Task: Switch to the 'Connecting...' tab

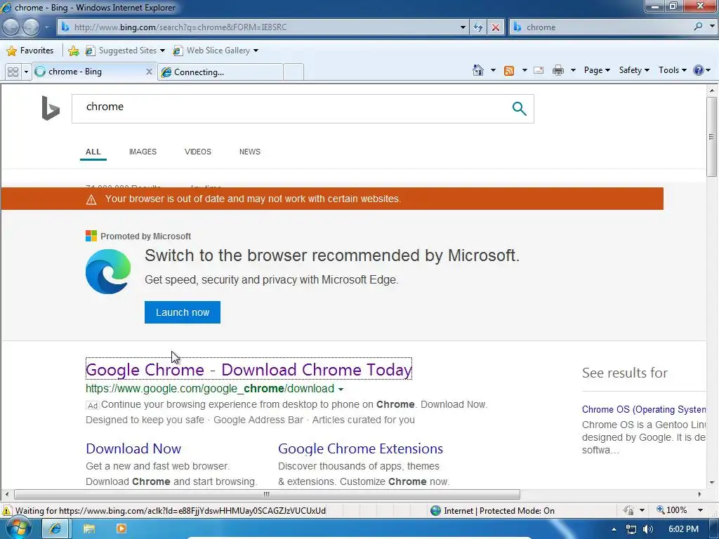Action: pyautogui.click(x=220, y=72)
